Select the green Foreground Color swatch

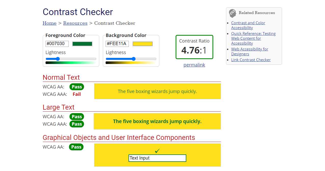pos(82,44)
